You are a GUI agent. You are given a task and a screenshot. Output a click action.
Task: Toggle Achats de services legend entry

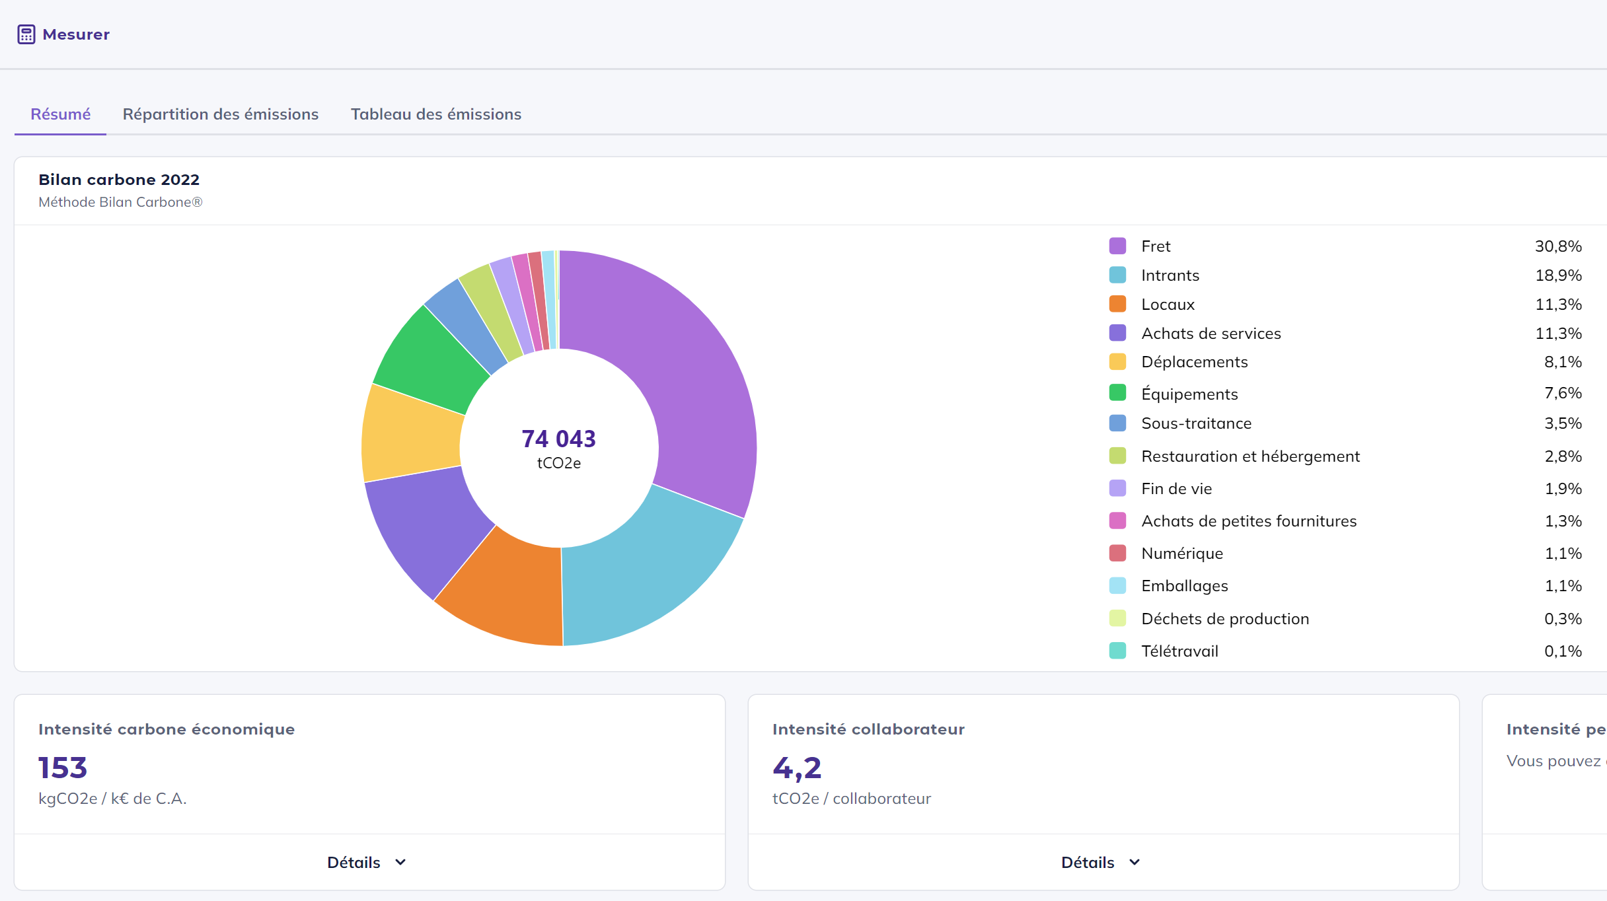tap(1211, 334)
